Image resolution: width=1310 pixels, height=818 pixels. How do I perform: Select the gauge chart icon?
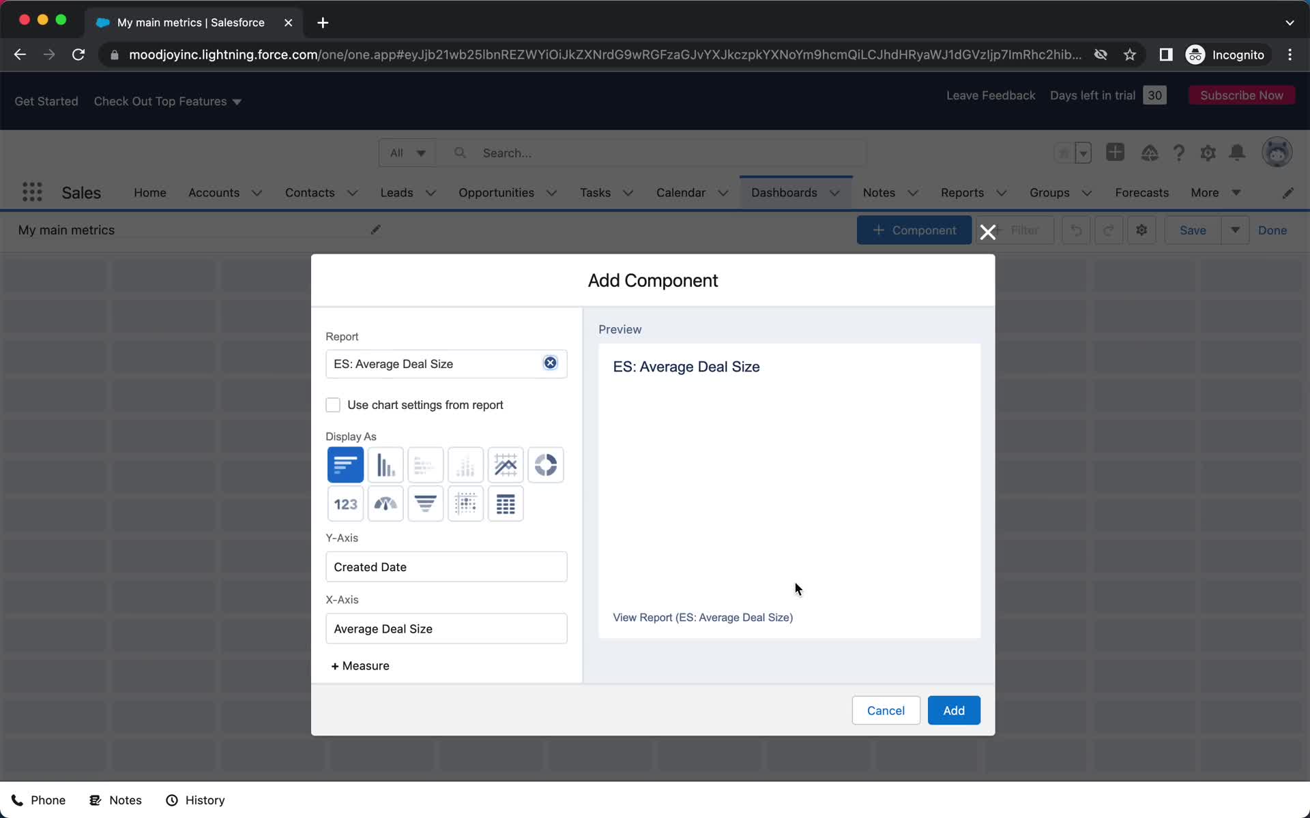tap(385, 502)
